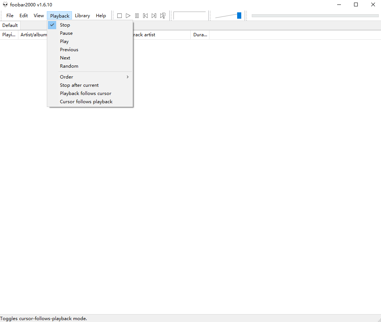This screenshot has height=322, width=381.
Task: Select Next in the Playback menu
Action: click(90, 58)
